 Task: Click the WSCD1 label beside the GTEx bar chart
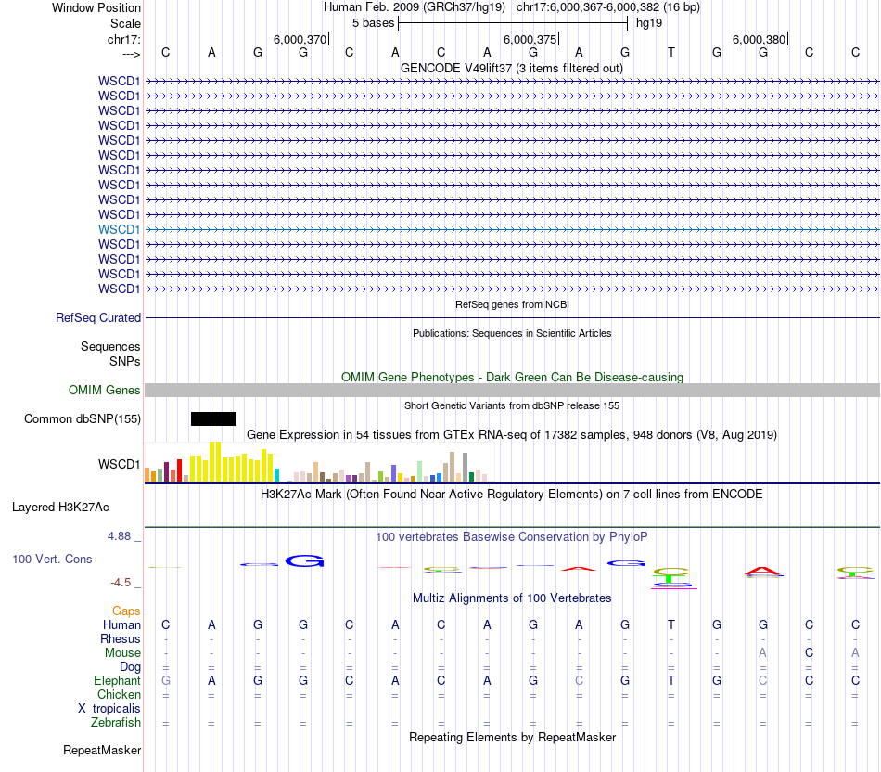click(119, 465)
